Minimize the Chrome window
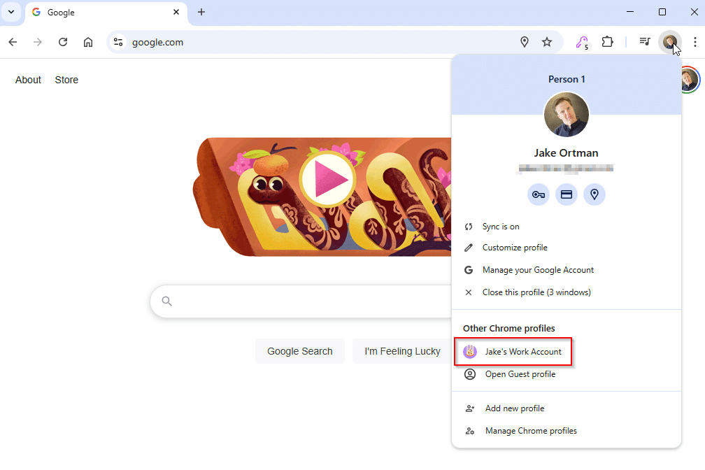Viewport: 705px width, 470px height. pyautogui.click(x=630, y=12)
